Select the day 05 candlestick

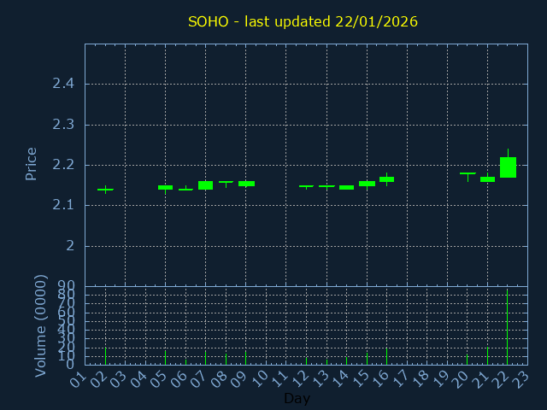click(165, 187)
